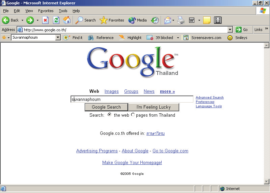Image resolution: width=270 pixels, height=193 pixels.
Task: Open the Media toolbar button
Action: tap(137, 20)
